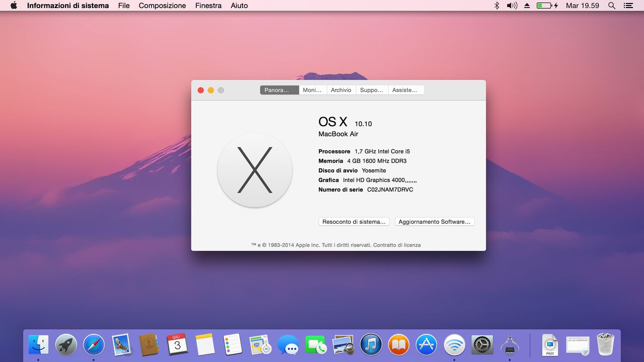Open System Information chip icon in Dock
The height and width of the screenshot is (362, 644).
[x=510, y=345]
